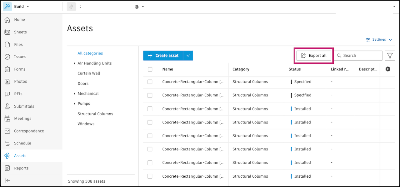The height and width of the screenshot is (187, 400).
Task: Open the Reports module
Action: point(21,168)
